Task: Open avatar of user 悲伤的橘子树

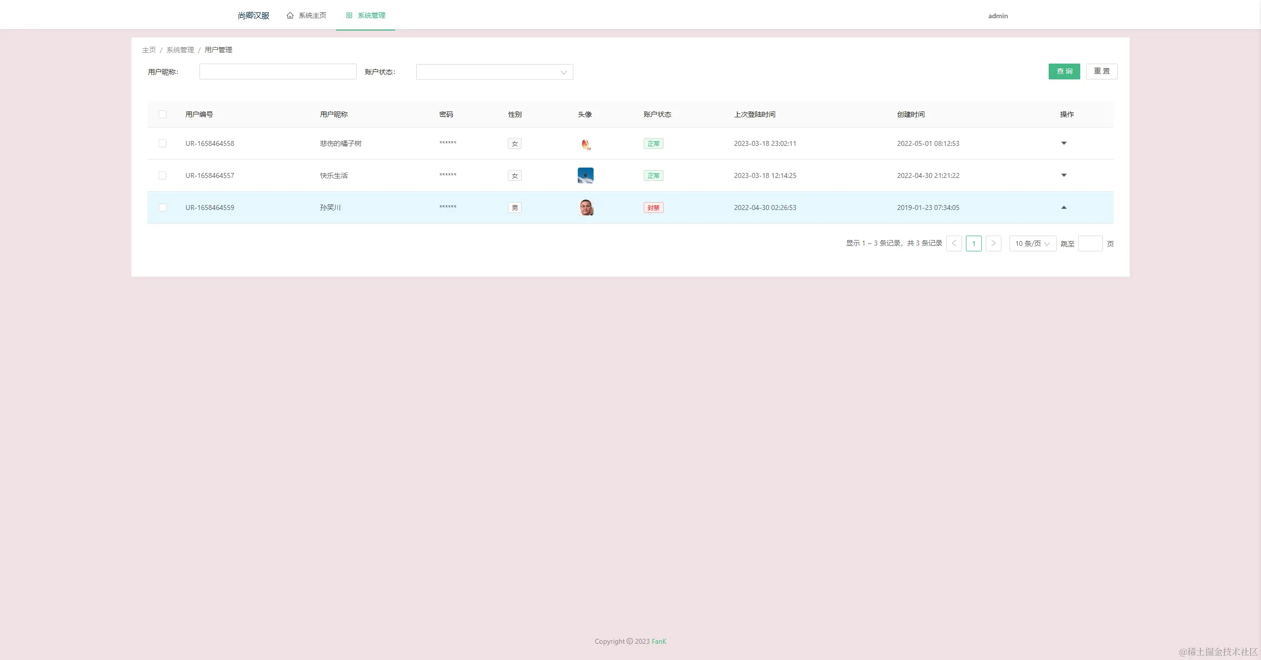Action: pyautogui.click(x=585, y=144)
